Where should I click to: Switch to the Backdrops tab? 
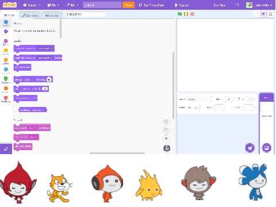coord(30,16)
